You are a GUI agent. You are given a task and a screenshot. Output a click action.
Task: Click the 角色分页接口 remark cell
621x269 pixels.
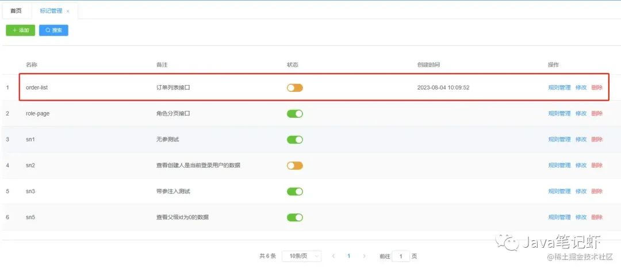coord(173,113)
